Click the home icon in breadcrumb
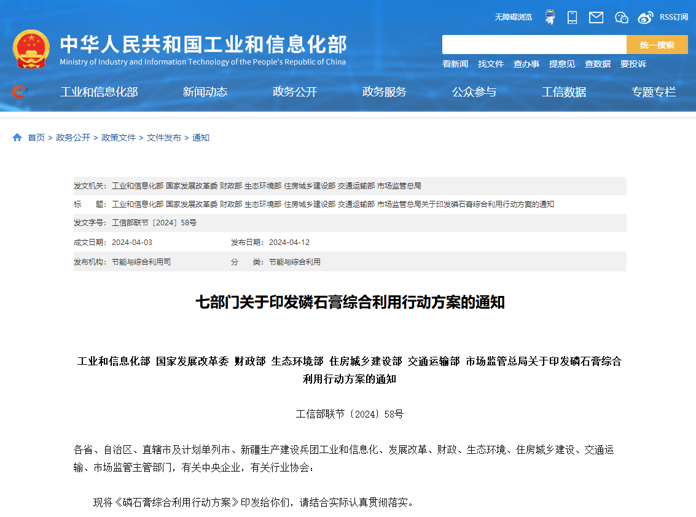696x517 pixels. coord(17,138)
